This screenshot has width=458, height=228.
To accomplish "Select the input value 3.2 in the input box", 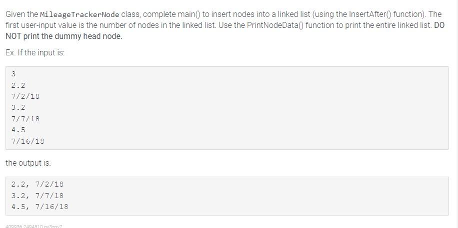I will (18, 108).
